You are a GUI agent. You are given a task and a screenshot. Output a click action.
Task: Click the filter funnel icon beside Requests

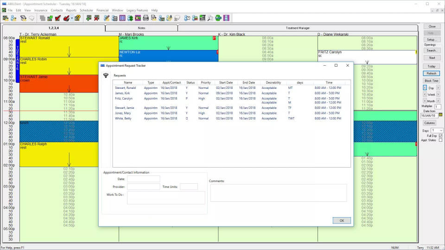[x=105, y=75]
